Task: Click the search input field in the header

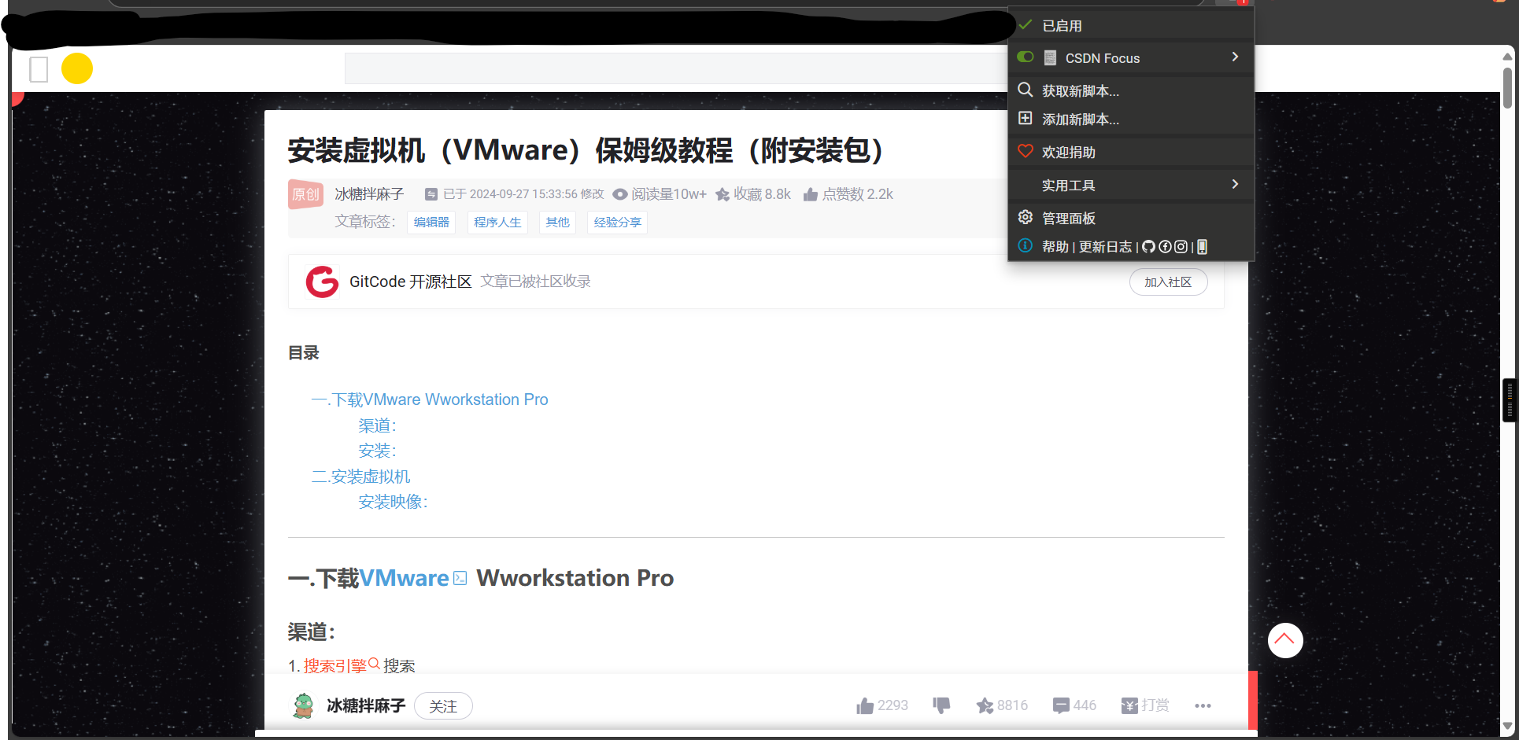Action: point(675,68)
